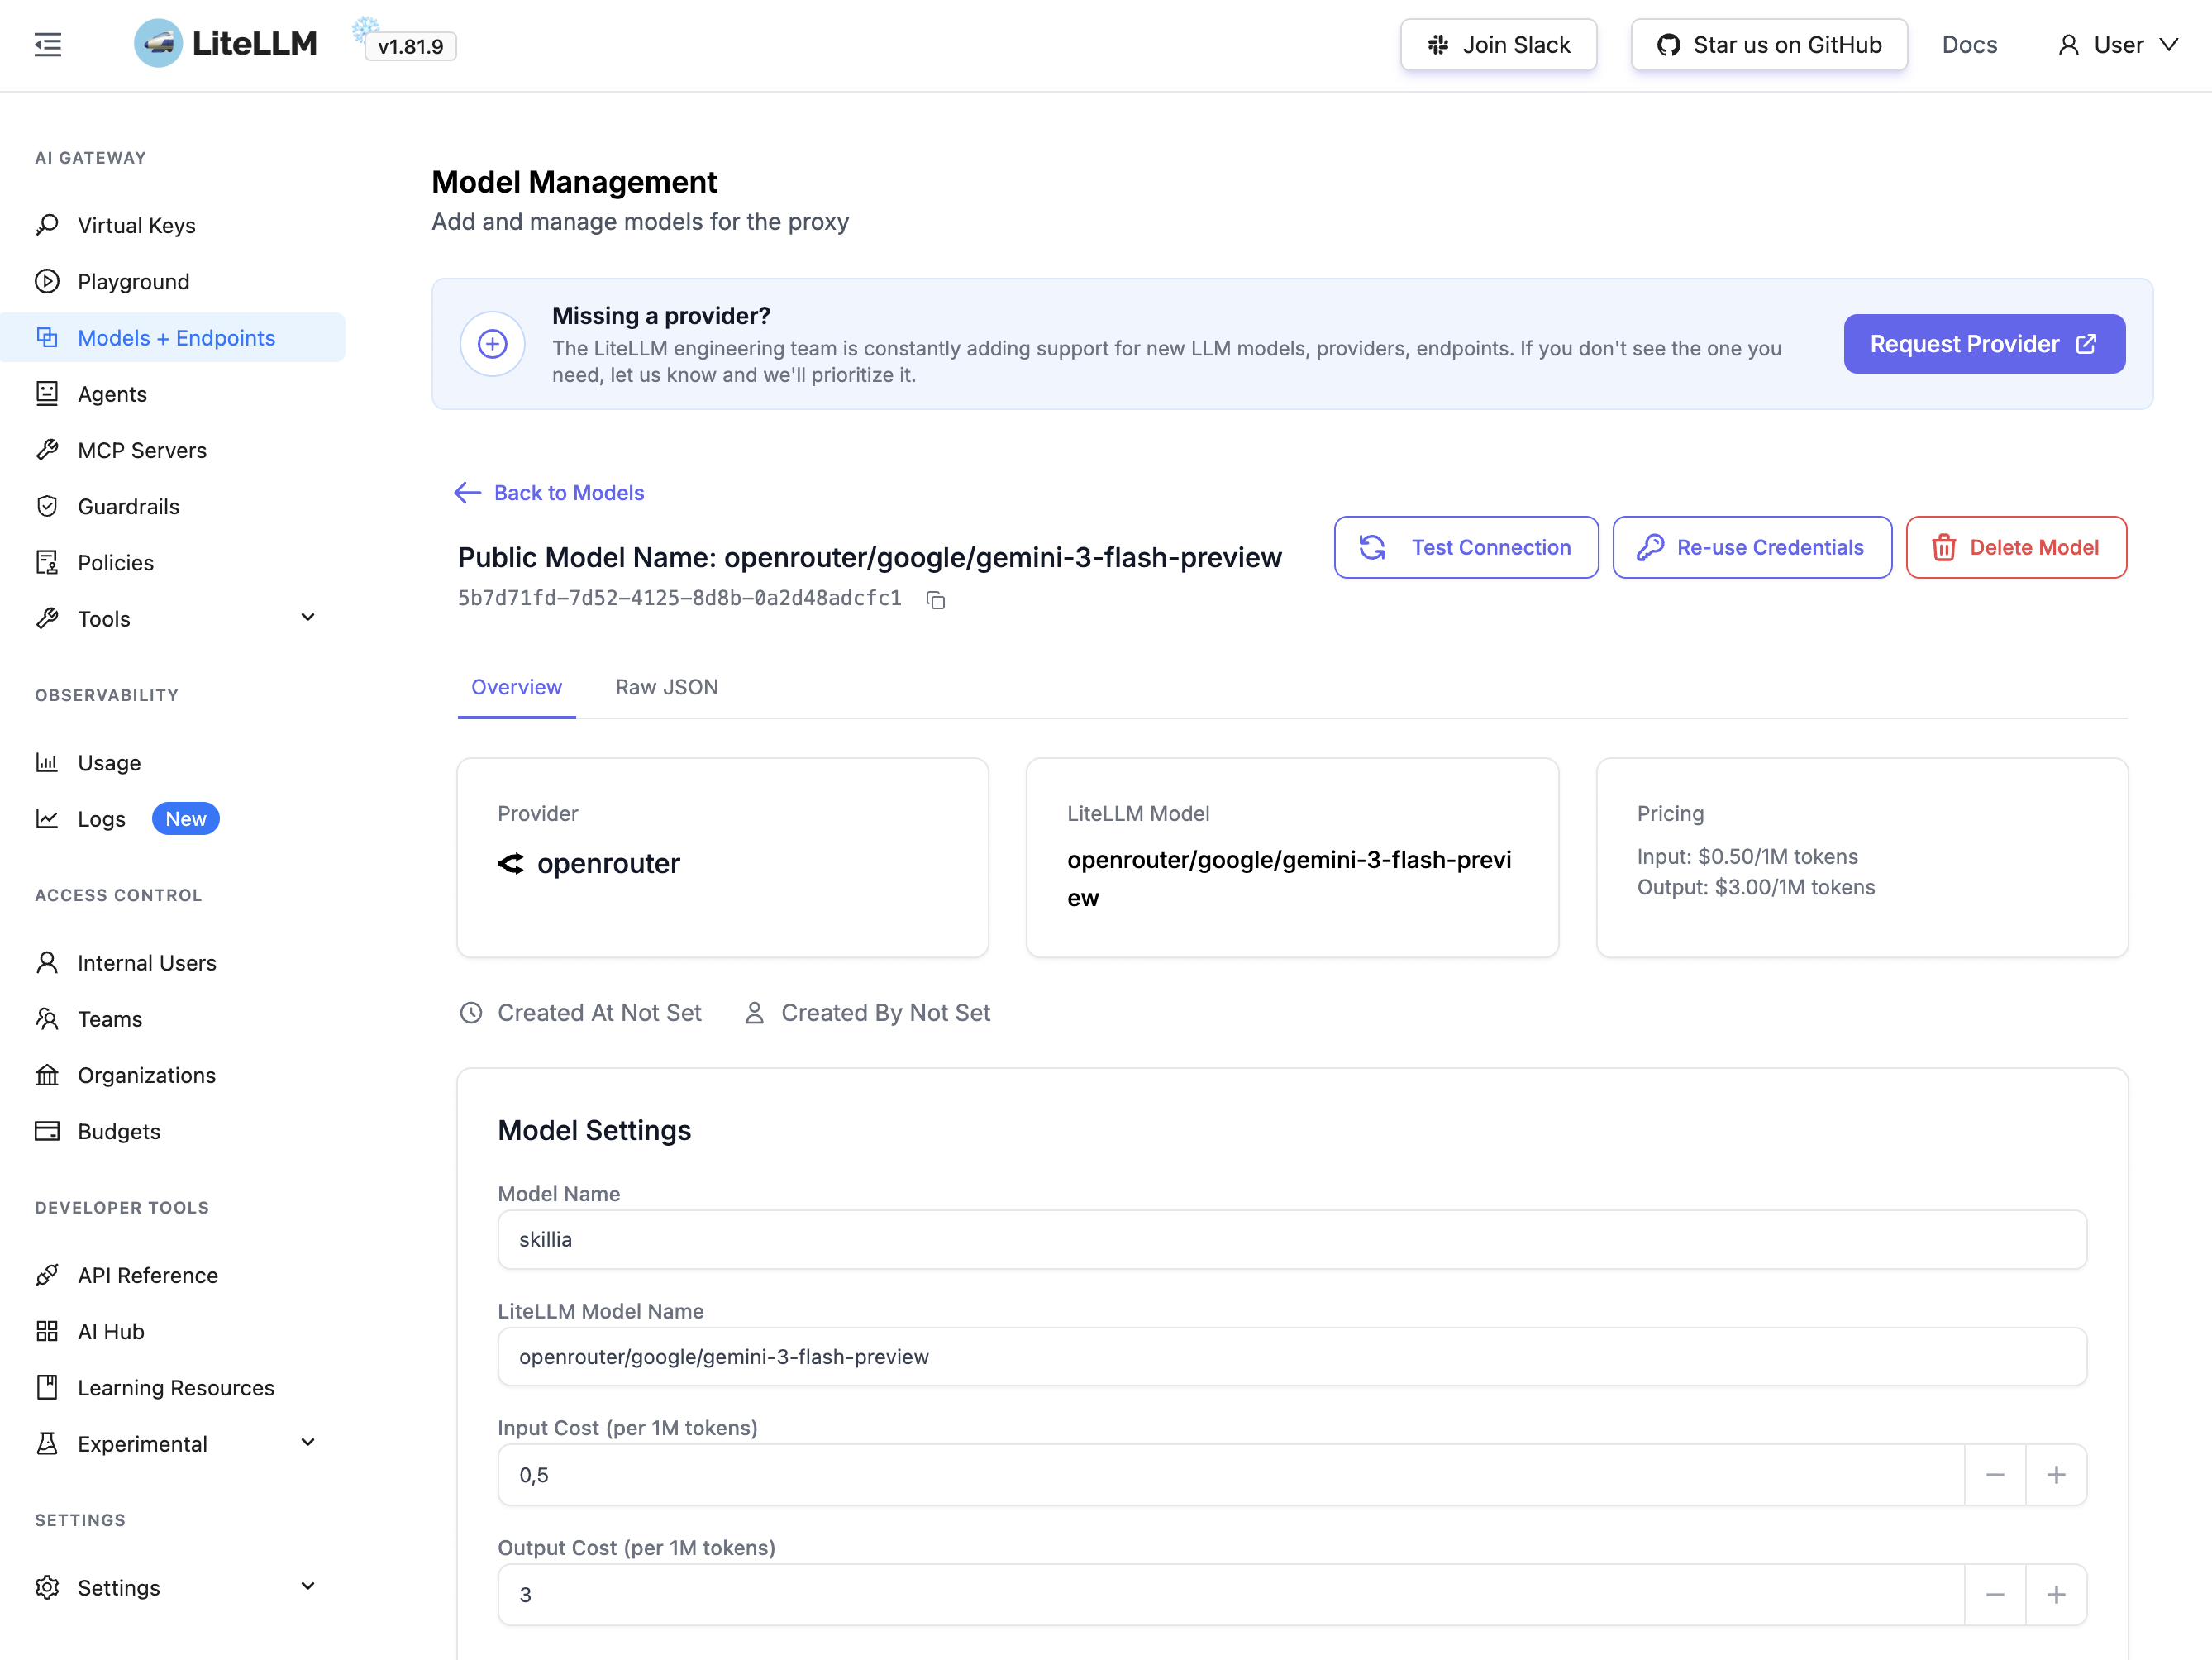Expand the Experimental sidebar section
The width and height of the screenshot is (2212, 1660).
tap(308, 1443)
